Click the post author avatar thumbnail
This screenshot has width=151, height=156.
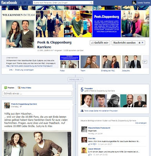coord(7,105)
